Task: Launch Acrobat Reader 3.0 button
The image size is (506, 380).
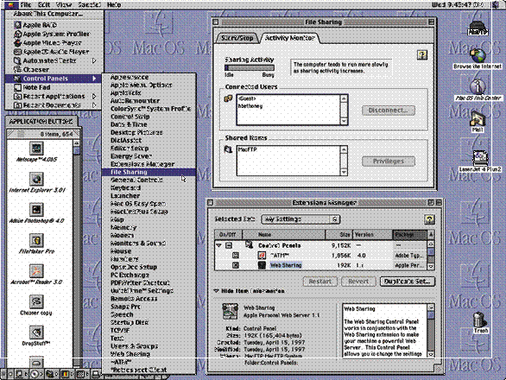Action: point(36,271)
